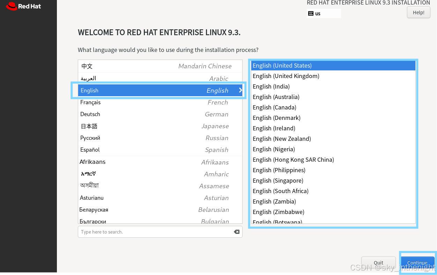Choose Français French language
Image resolution: width=437 pixels, height=275 pixels.
pyautogui.click(x=160, y=102)
